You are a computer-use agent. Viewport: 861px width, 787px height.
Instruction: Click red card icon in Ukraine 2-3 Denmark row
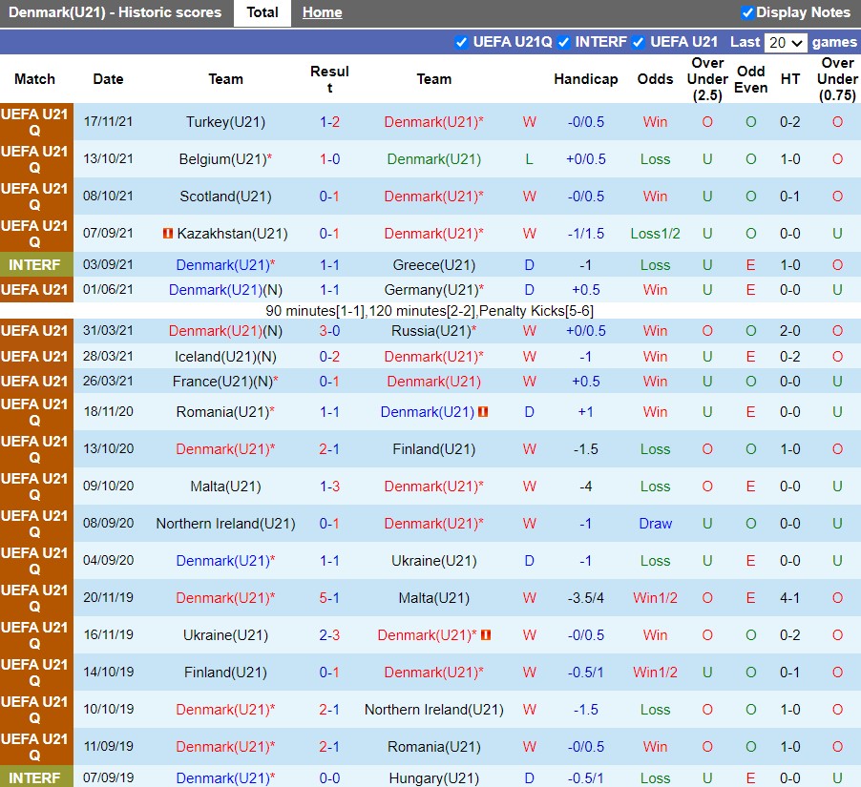[486, 635]
